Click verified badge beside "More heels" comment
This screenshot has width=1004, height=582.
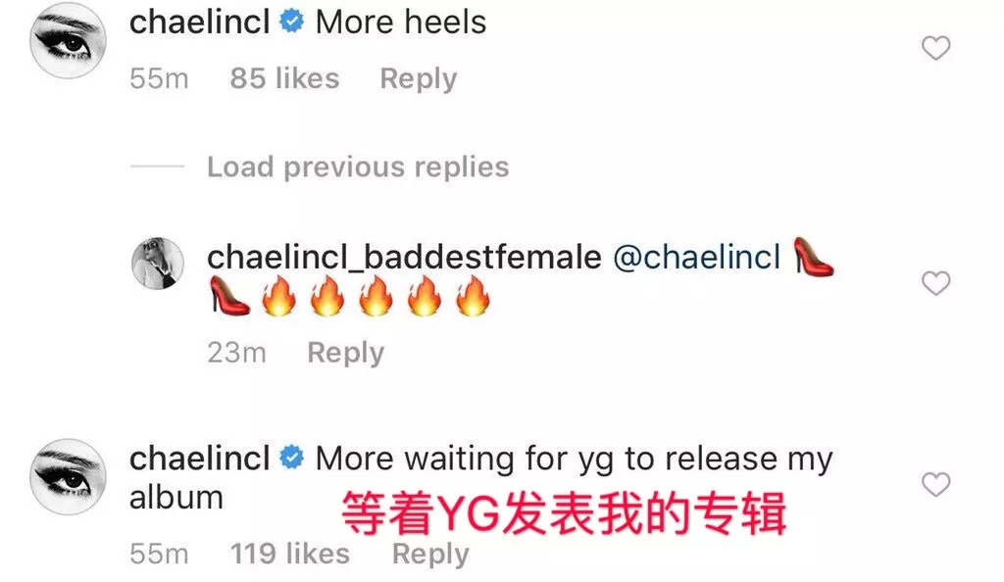point(292,23)
